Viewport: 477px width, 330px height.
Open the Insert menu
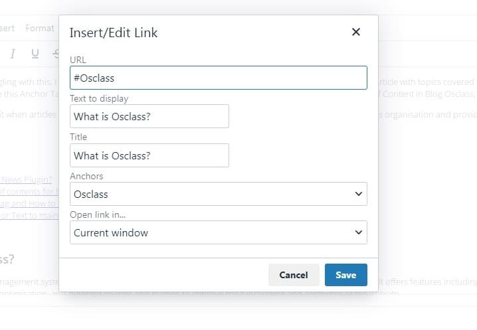coord(7,28)
